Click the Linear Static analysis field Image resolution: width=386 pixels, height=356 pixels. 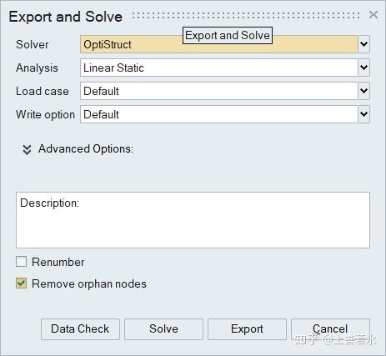pos(219,68)
